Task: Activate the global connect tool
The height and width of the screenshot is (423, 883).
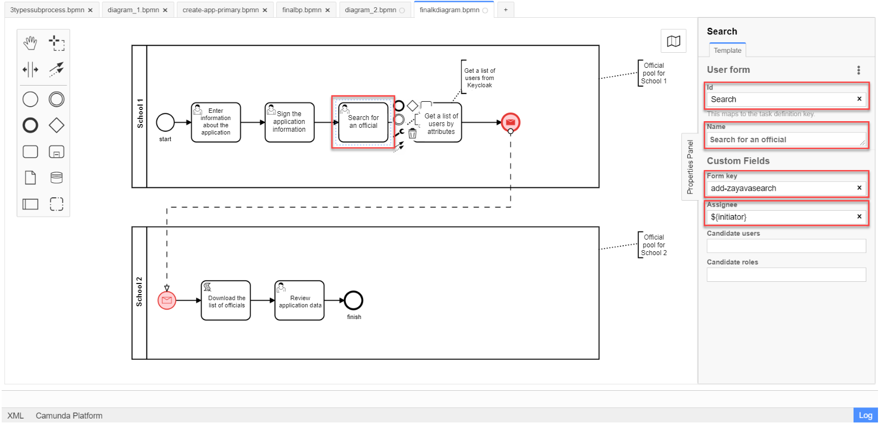Action: tap(57, 69)
